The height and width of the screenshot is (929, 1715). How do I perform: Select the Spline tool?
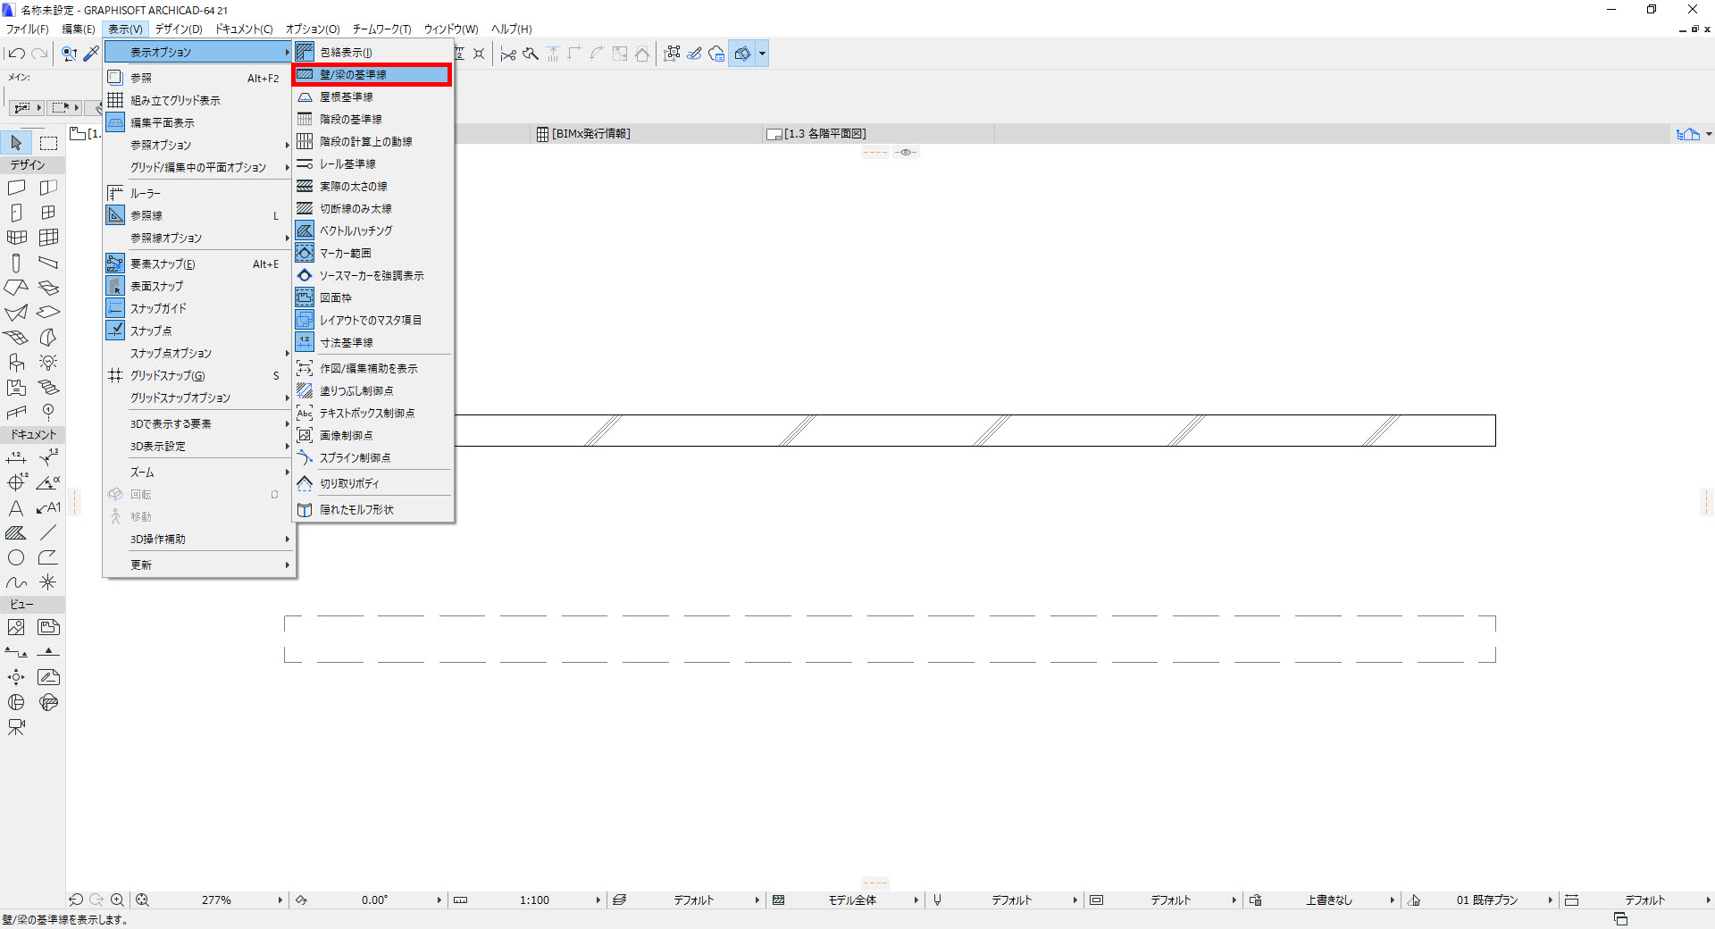(16, 582)
